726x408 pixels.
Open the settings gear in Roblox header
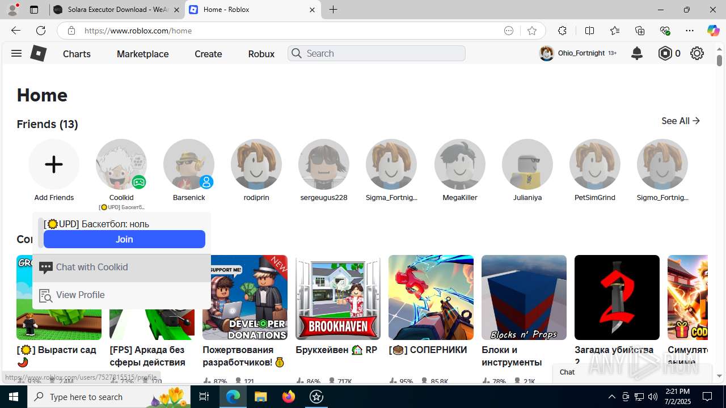click(x=697, y=53)
